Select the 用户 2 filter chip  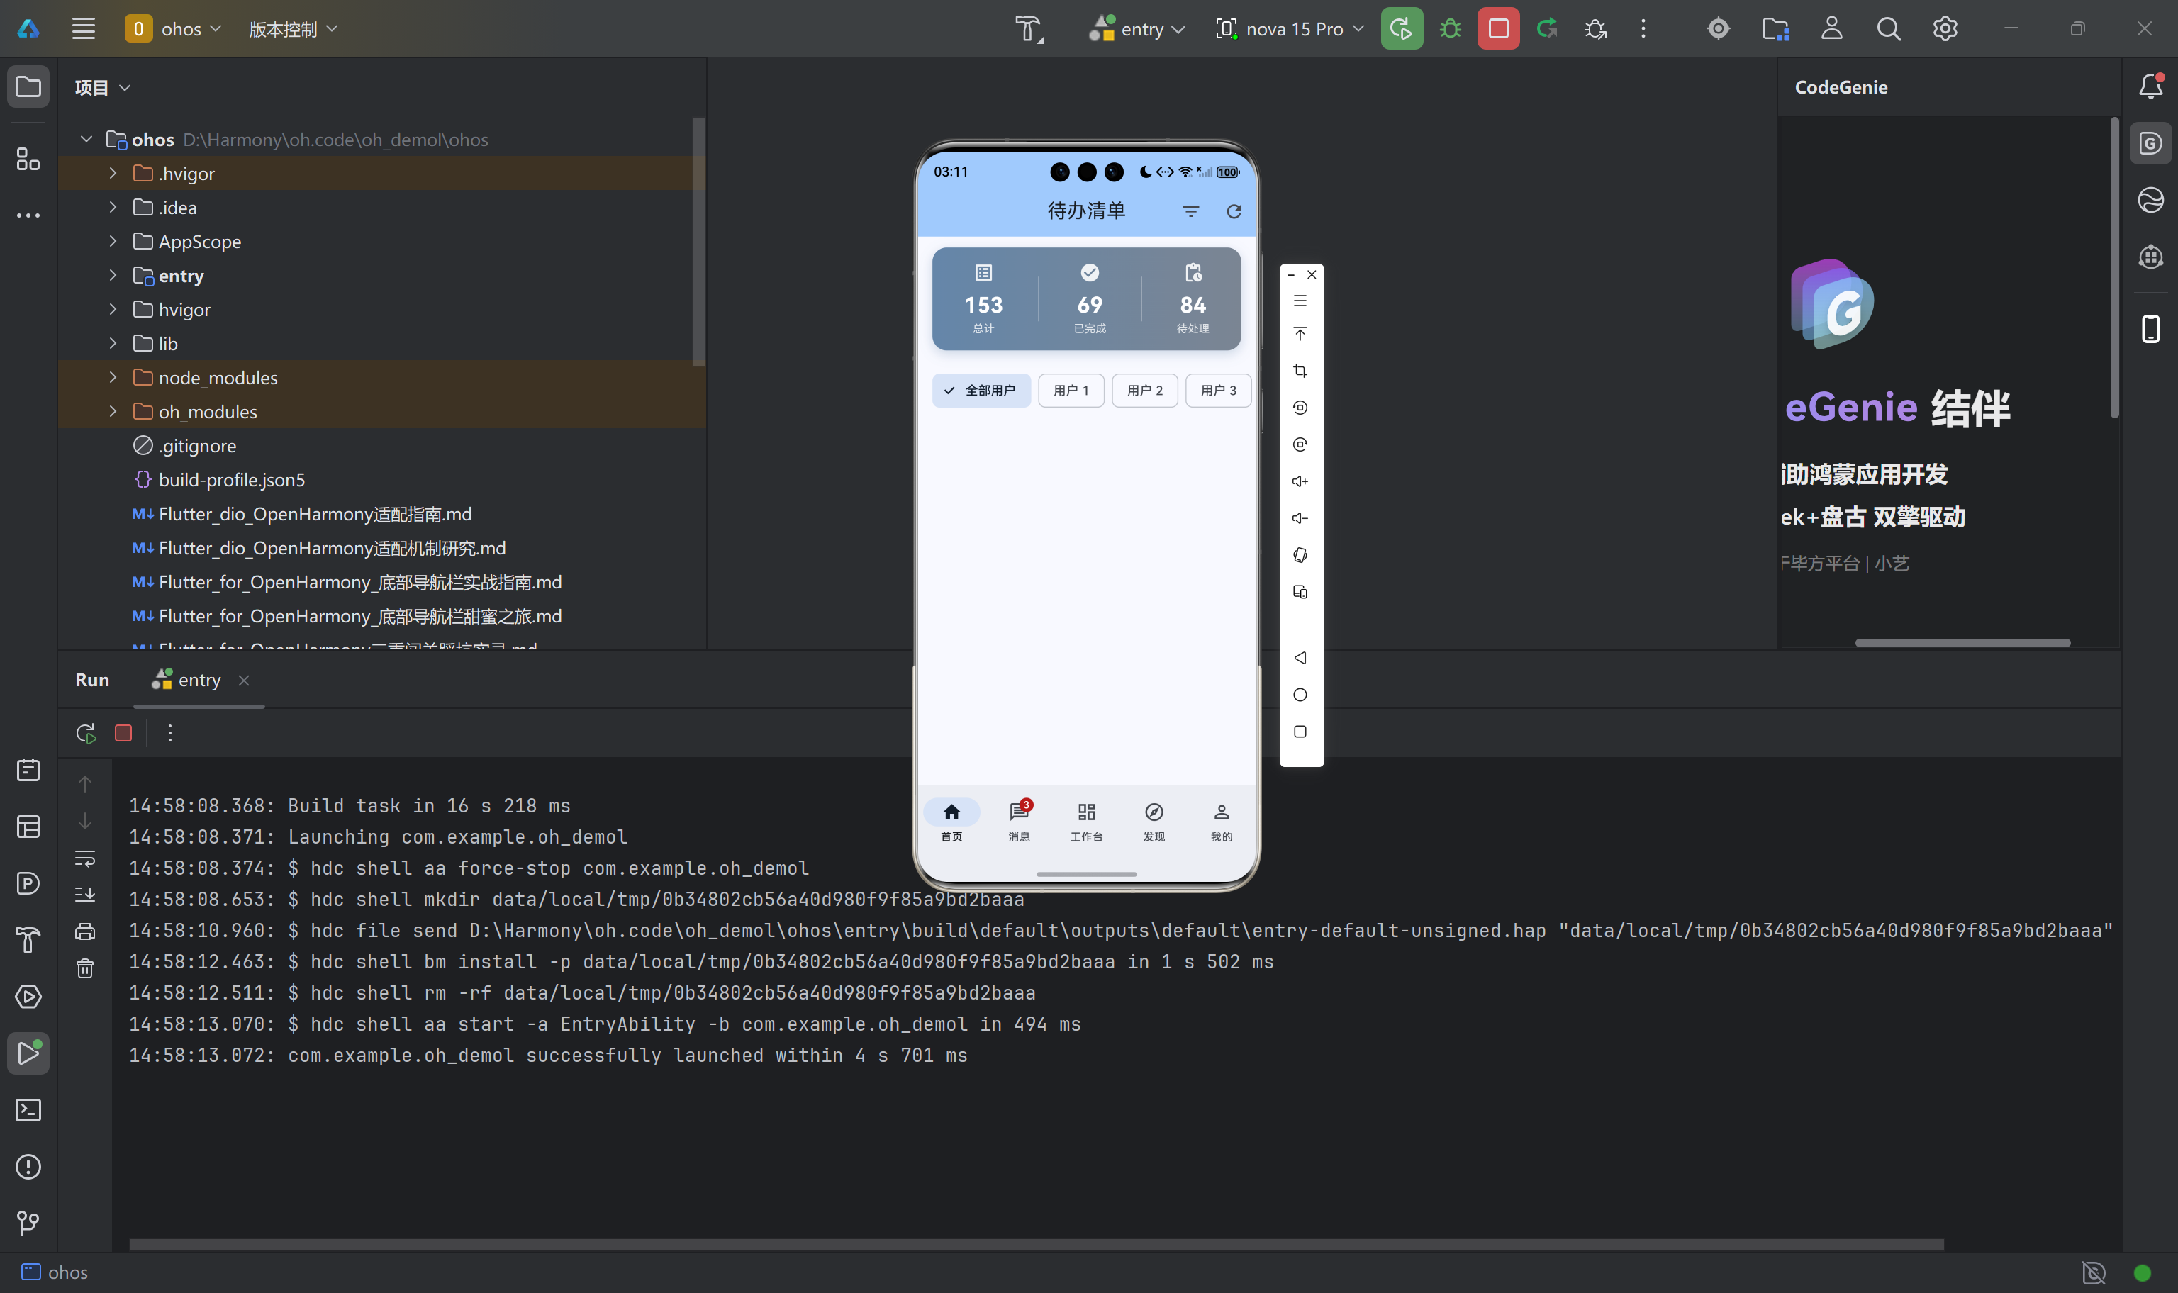pyautogui.click(x=1144, y=391)
